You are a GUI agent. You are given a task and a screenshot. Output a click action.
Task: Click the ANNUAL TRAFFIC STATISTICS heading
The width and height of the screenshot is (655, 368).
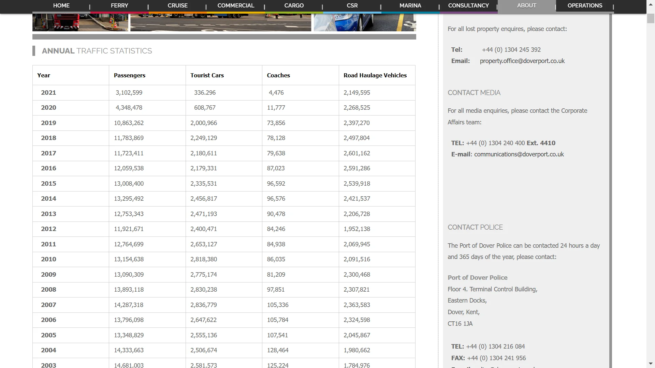pos(97,51)
